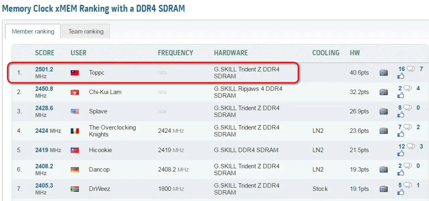Open the Dancop user profile
The width and height of the screenshot is (429, 201).
(x=99, y=170)
